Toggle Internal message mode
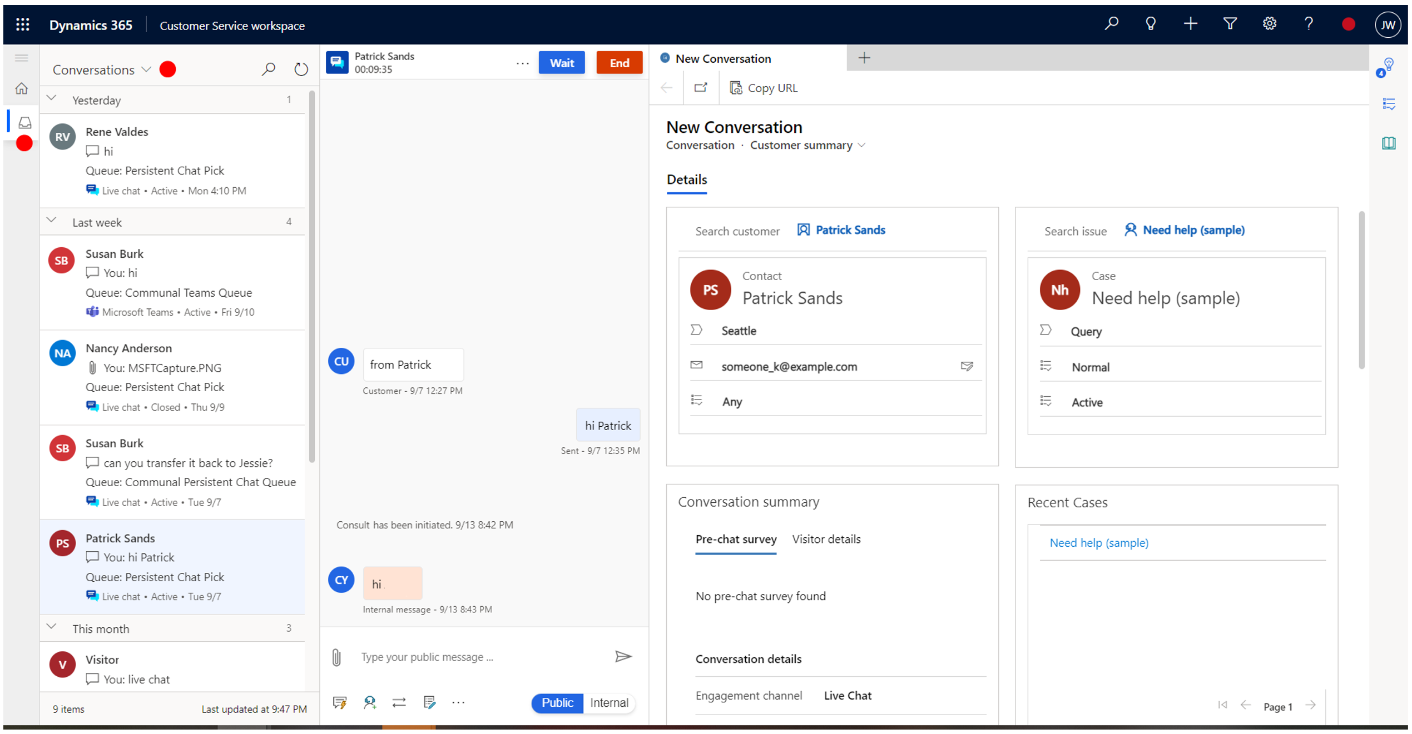The width and height of the screenshot is (1412, 734). (608, 702)
